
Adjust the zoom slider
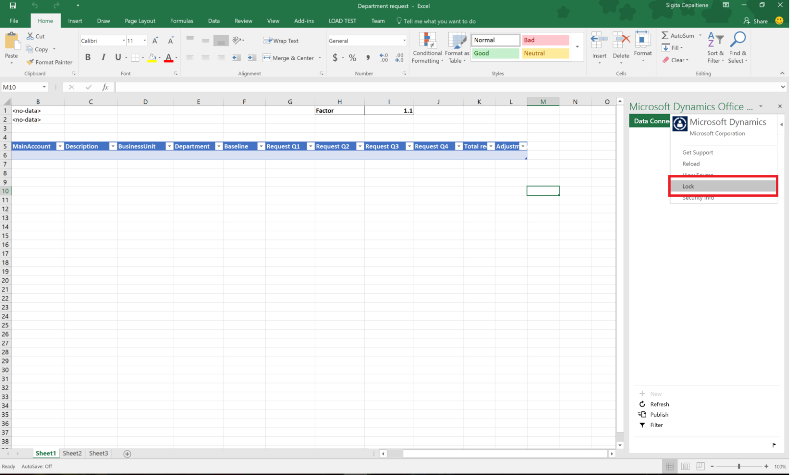pos(738,466)
